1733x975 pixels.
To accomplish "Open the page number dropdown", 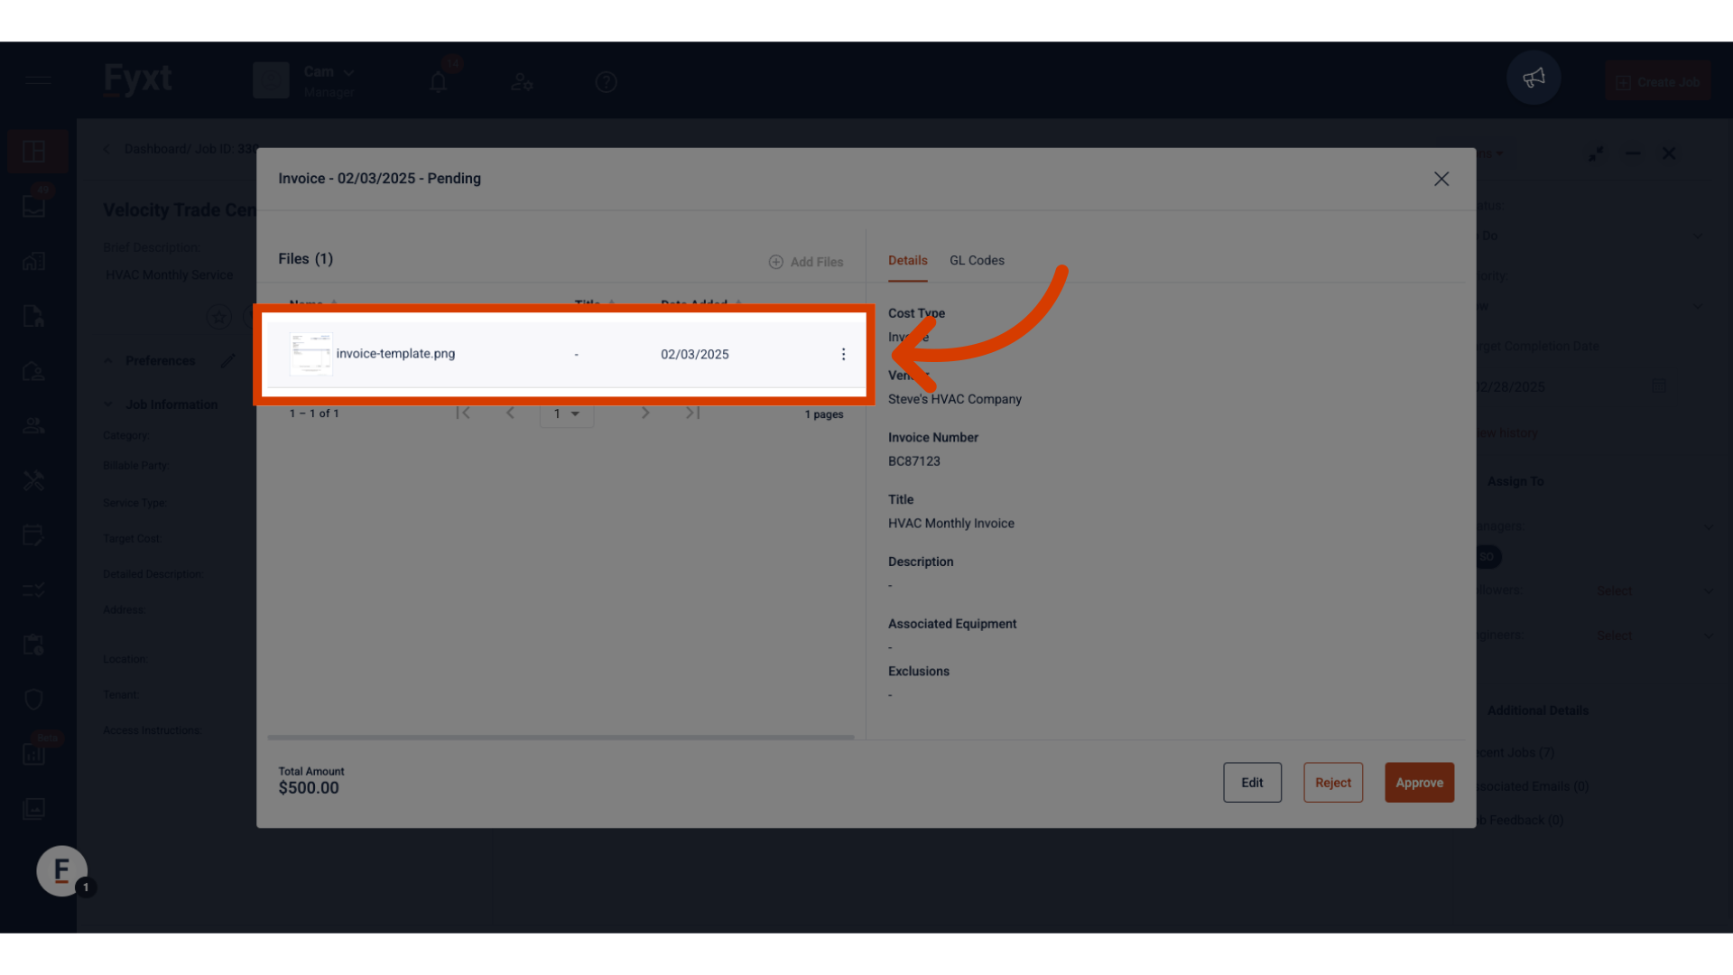I will [567, 413].
